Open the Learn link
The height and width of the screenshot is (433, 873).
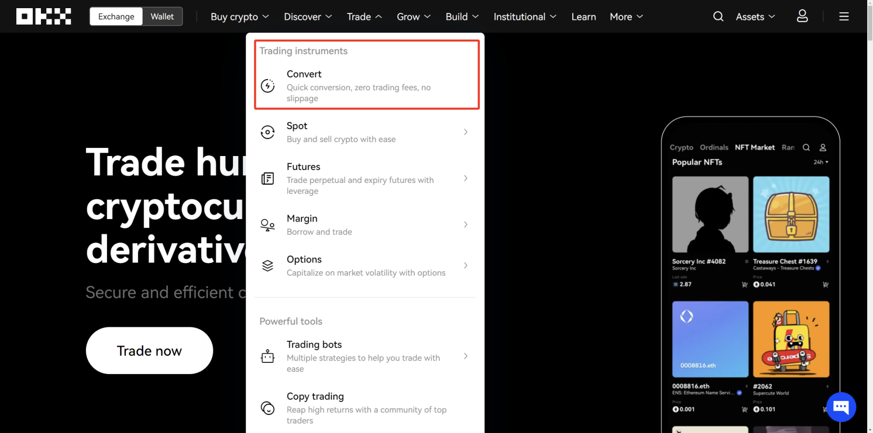click(583, 16)
